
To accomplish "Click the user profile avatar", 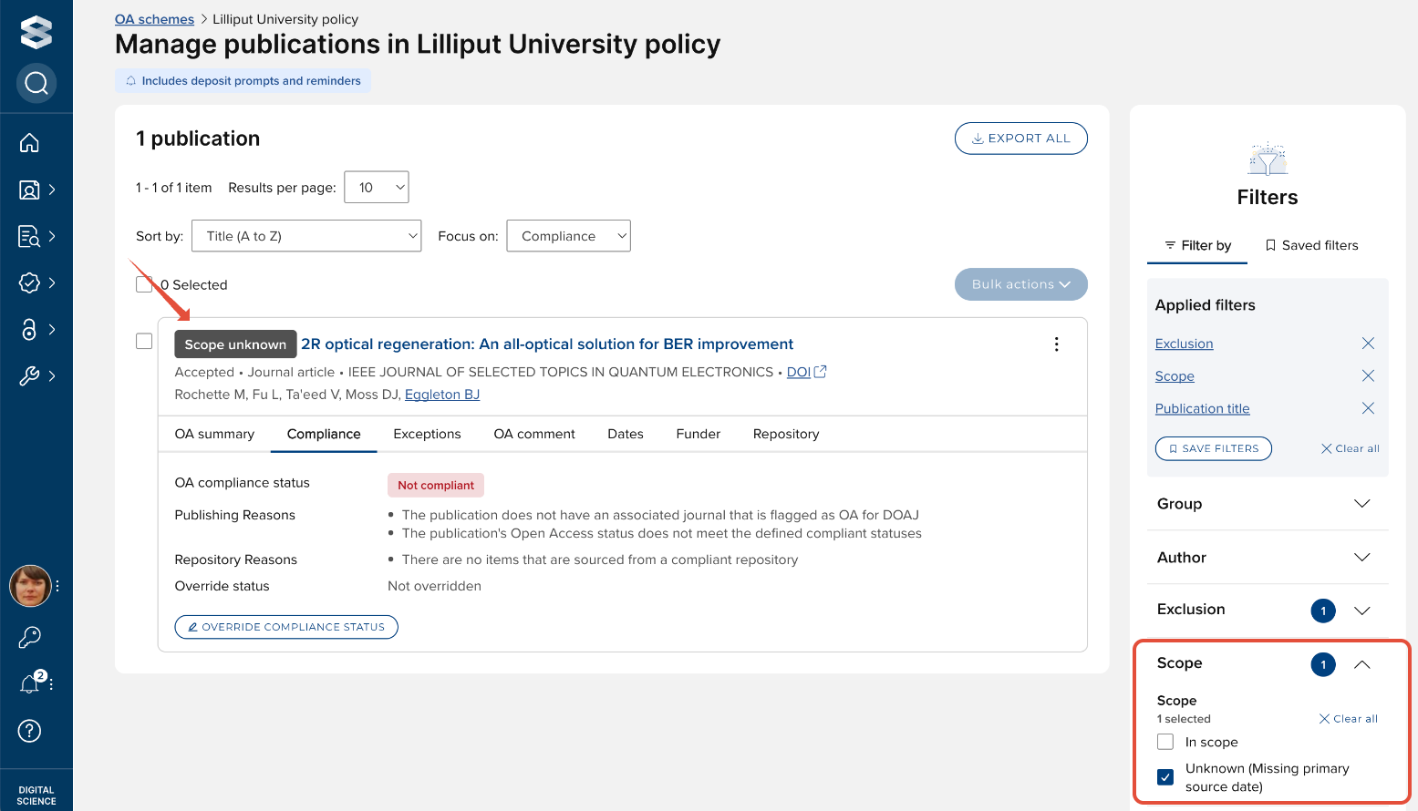I will 30,586.
